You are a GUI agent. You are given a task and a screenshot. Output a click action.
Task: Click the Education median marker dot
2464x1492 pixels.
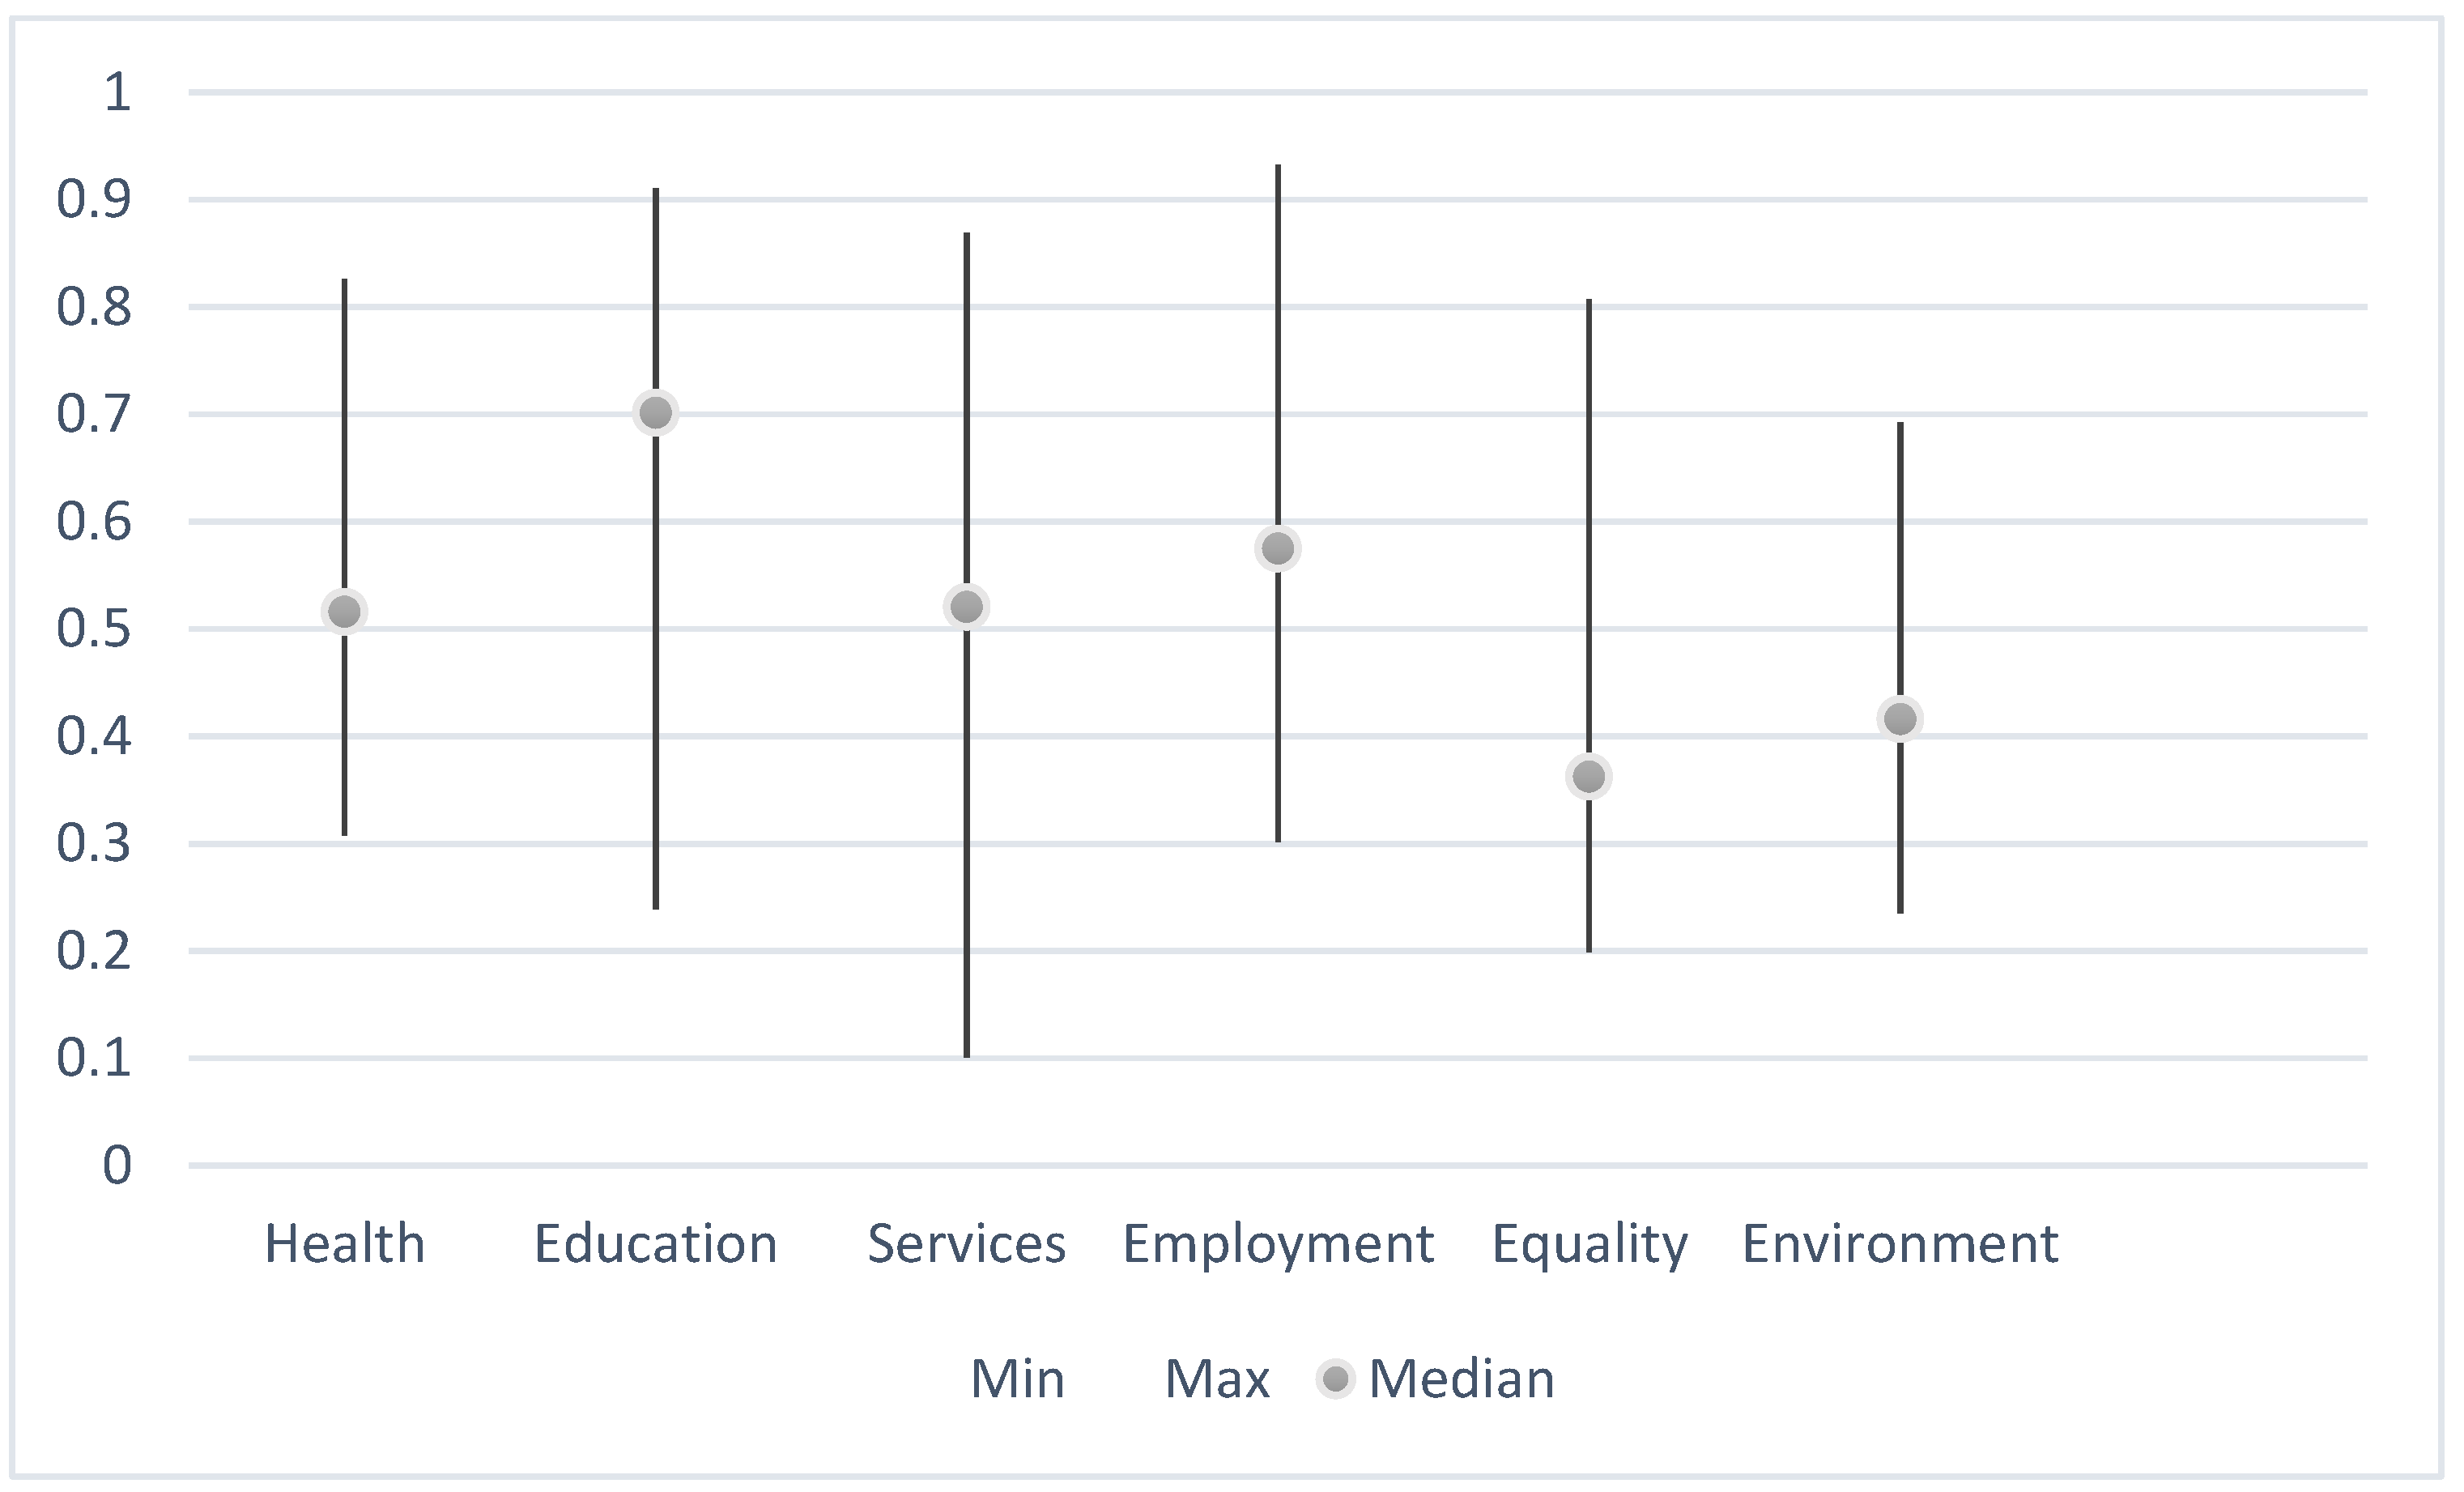[x=656, y=412]
